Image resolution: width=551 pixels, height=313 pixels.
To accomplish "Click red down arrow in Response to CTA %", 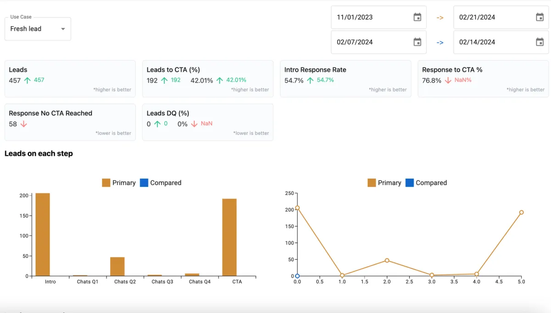I will tap(448, 80).
